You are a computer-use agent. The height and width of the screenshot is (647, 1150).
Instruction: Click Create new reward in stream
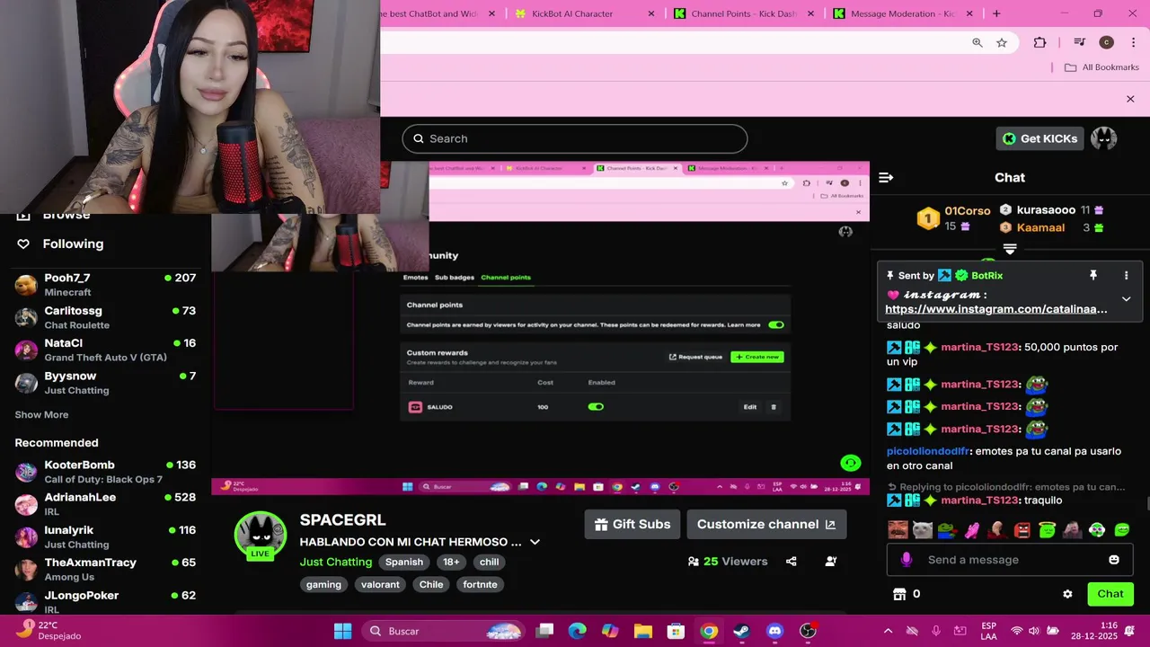point(756,357)
